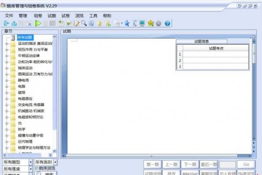Open the 管理 menu
262x175 pixels.
pos(23,16)
